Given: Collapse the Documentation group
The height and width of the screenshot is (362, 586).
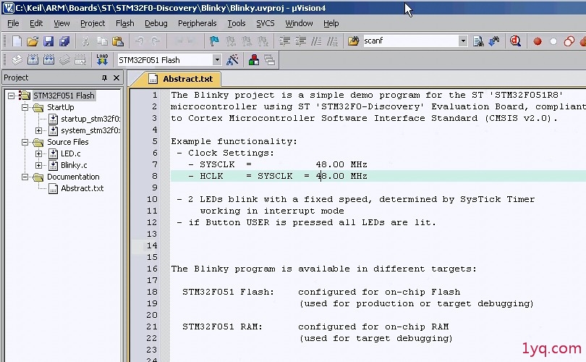Looking at the screenshot, I should (25, 177).
